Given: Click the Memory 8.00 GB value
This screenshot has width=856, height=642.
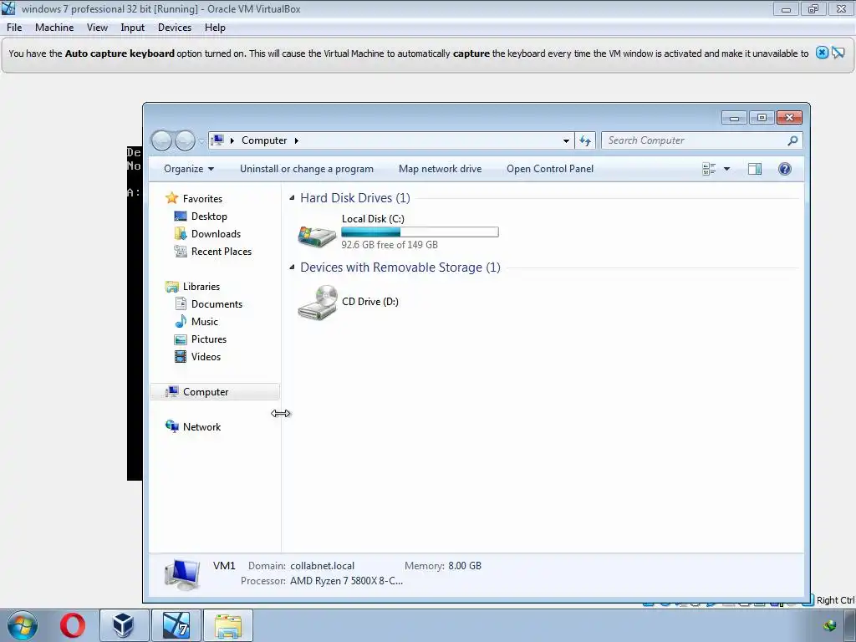Looking at the screenshot, I should pos(465,566).
